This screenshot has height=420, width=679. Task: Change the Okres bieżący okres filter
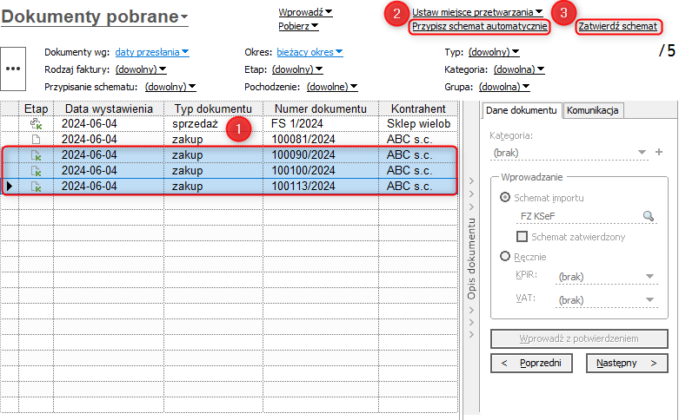310,52
